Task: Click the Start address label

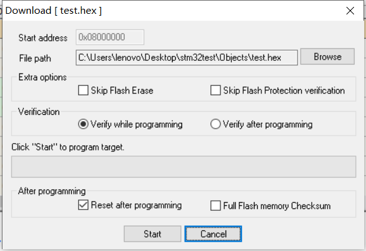Action: [x=43, y=38]
